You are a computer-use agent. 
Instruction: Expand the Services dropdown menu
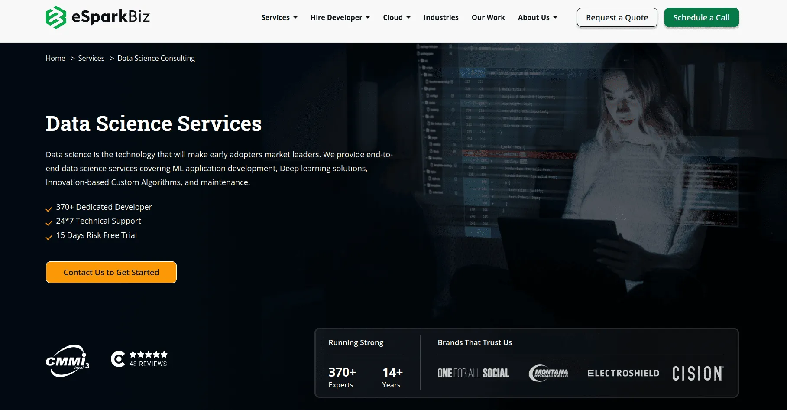coord(279,17)
